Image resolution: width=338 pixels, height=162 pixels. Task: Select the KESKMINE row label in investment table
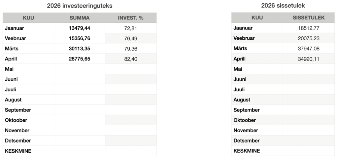(x=18, y=151)
